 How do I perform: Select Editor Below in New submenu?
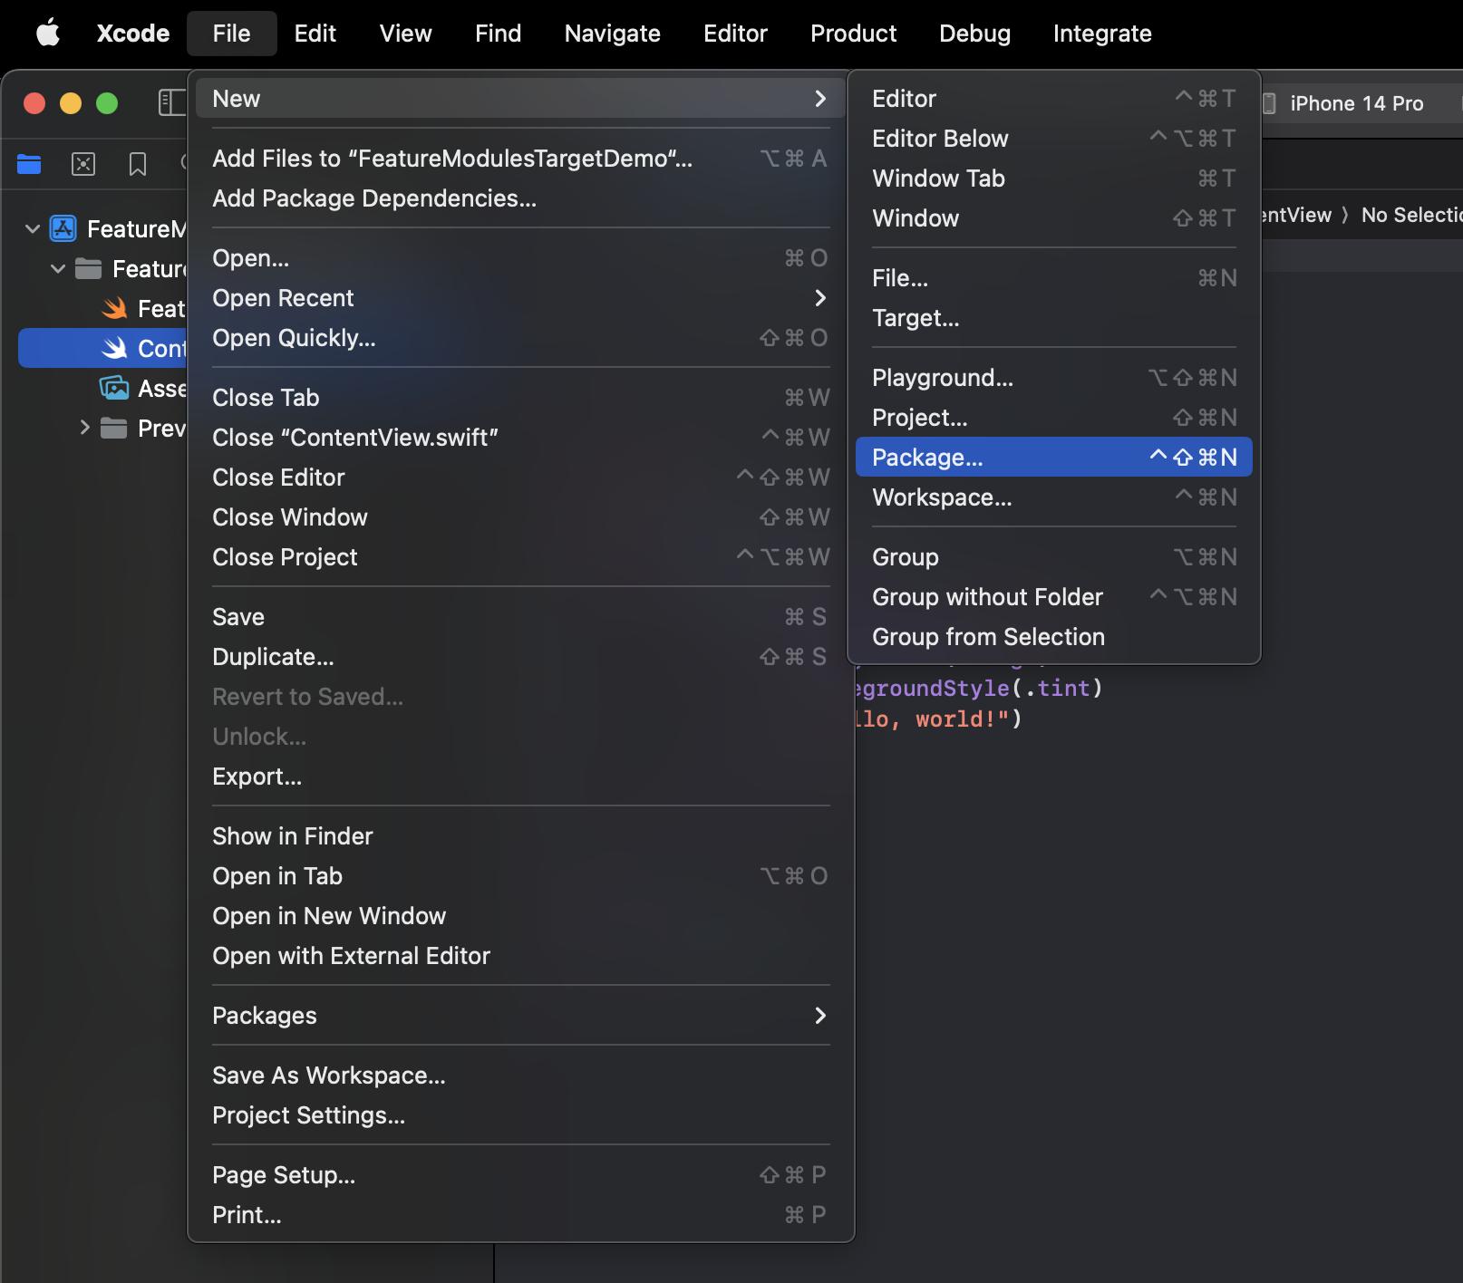(x=1053, y=139)
